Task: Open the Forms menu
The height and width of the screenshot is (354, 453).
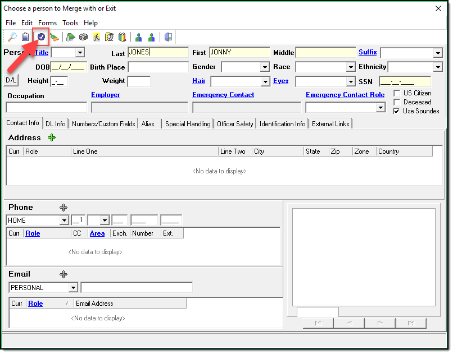Action: pos(47,23)
